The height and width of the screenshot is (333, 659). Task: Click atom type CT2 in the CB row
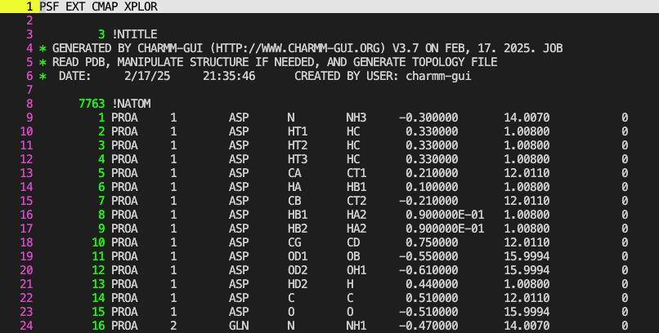(x=356, y=201)
